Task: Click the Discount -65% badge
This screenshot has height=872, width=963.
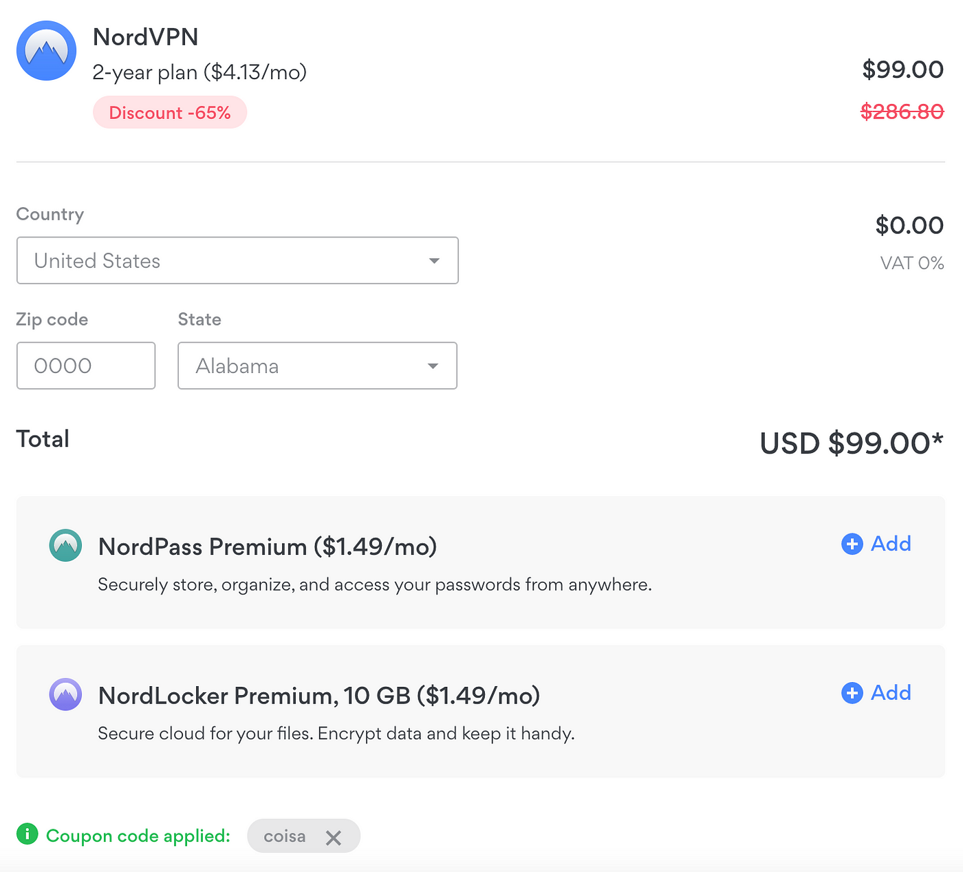Action: [x=170, y=112]
